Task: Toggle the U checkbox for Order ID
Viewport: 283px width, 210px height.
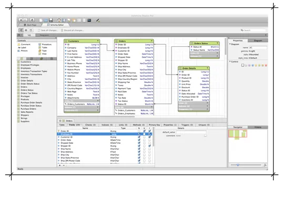Action: point(144,131)
